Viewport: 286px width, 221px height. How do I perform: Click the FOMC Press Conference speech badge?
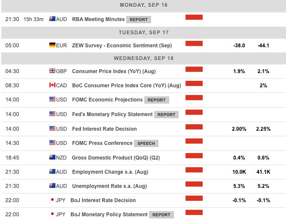pos(146,143)
